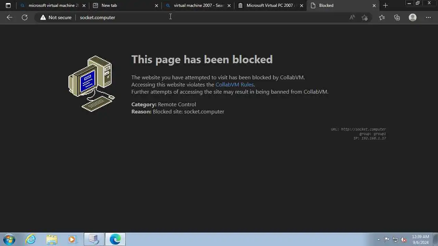Image resolution: width=438 pixels, height=246 pixels.
Task: Open a new browser tab
Action: (x=385, y=5)
